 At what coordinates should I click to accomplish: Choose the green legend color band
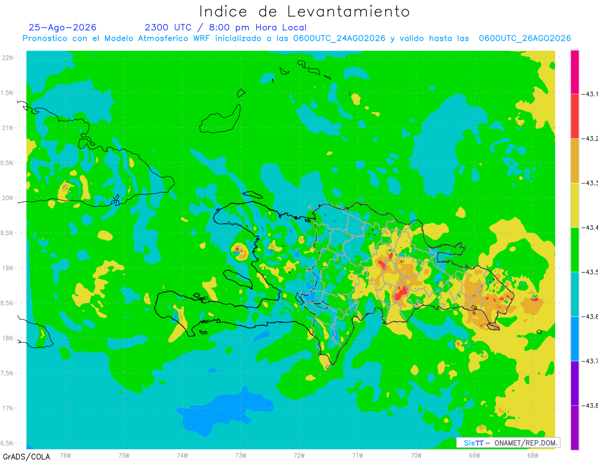575,249
